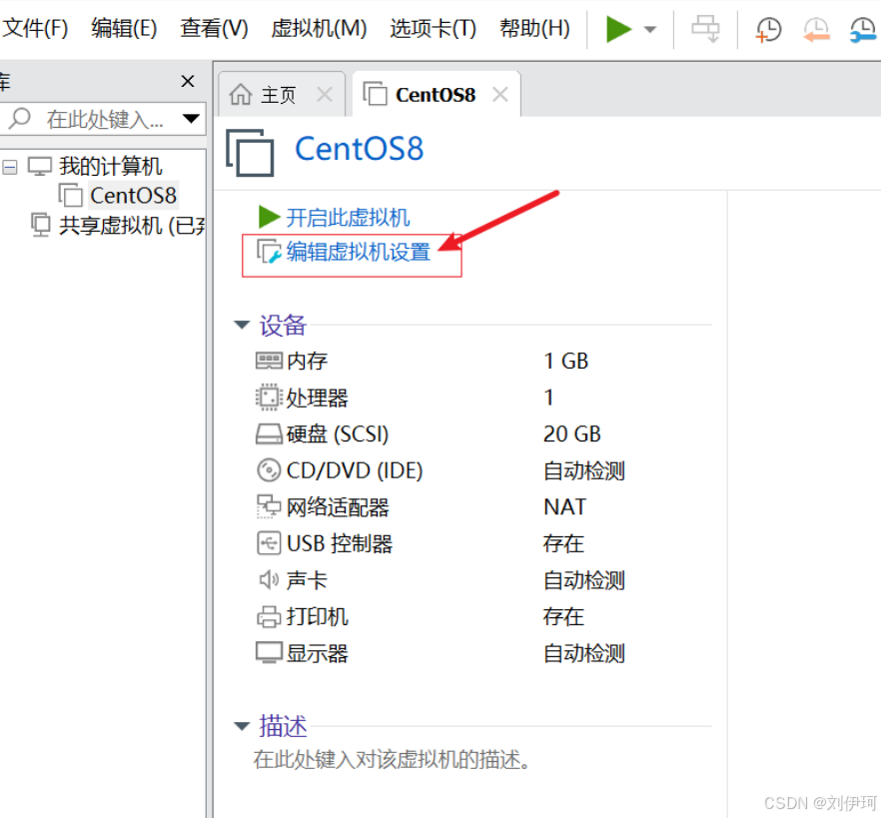Open the library search dropdown arrow

191,119
